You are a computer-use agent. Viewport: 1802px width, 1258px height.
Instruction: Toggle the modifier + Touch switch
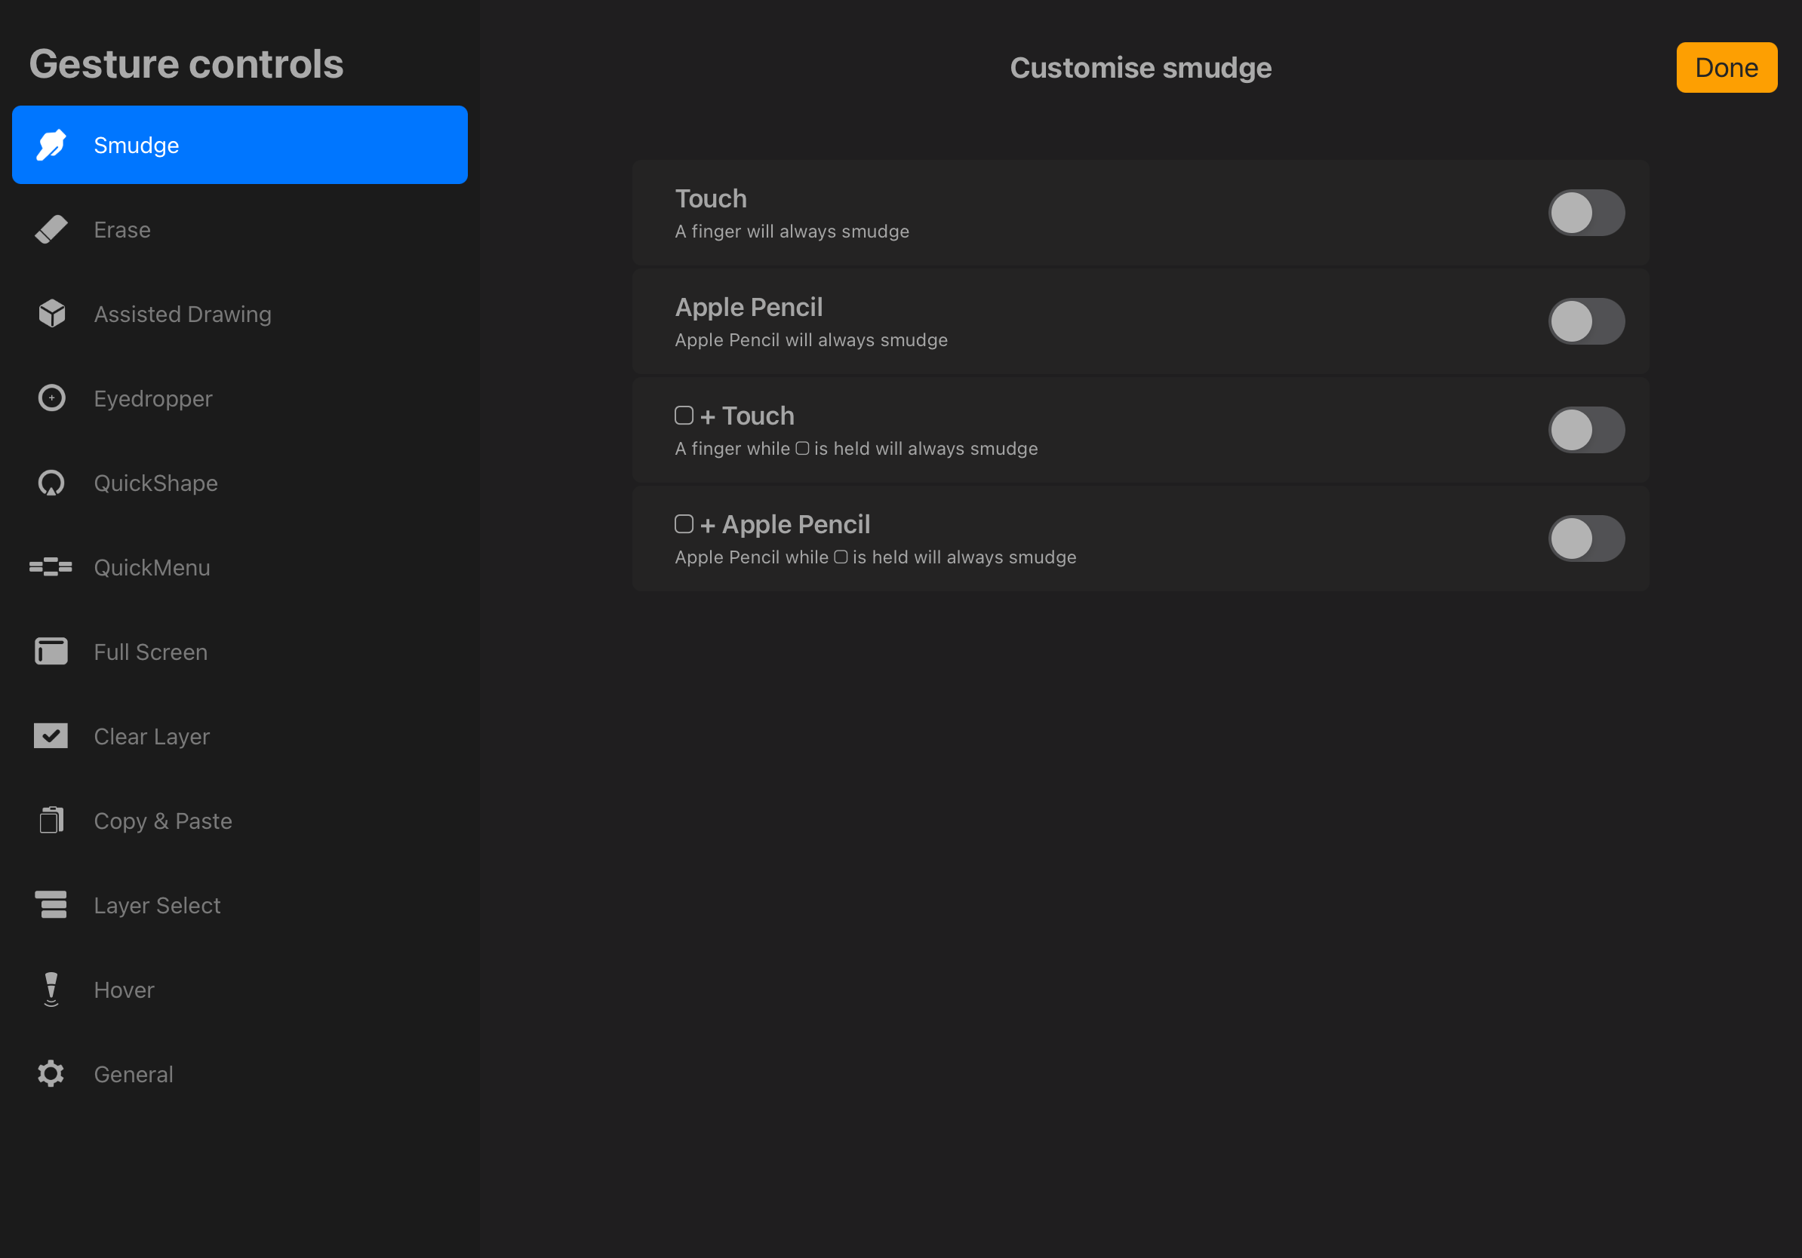(x=1585, y=430)
